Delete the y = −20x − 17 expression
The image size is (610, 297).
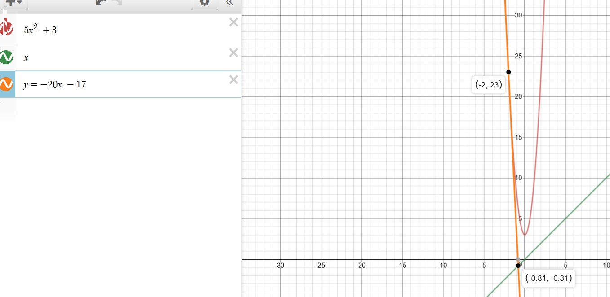pos(233,80)
